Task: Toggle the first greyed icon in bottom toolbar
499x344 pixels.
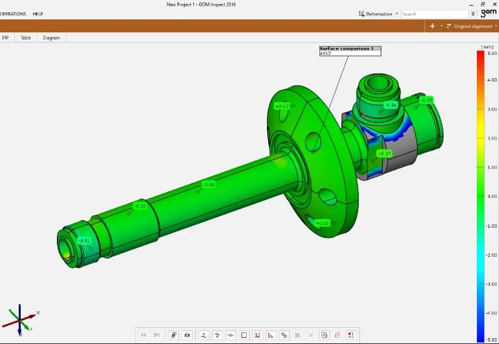Action: point(143,335)
